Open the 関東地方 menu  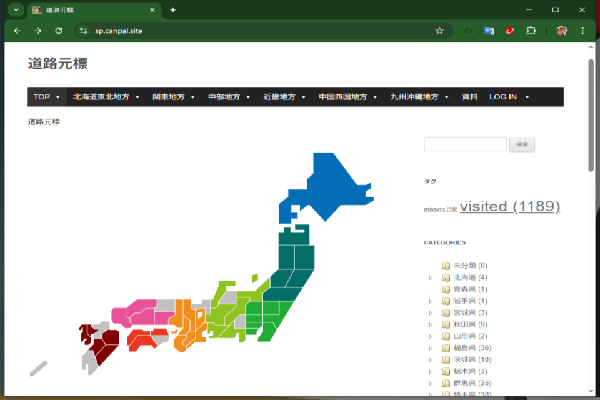tap(173, 97)
